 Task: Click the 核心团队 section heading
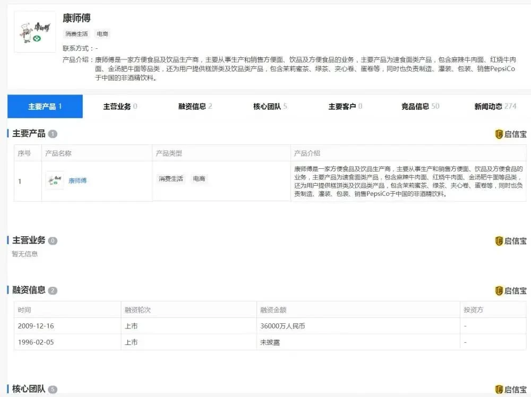coord(29,389)
